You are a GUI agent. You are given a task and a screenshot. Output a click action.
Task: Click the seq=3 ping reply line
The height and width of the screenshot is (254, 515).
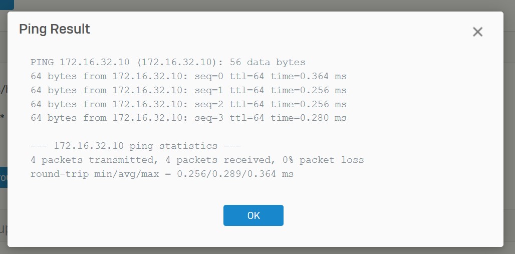click(188, 118)
